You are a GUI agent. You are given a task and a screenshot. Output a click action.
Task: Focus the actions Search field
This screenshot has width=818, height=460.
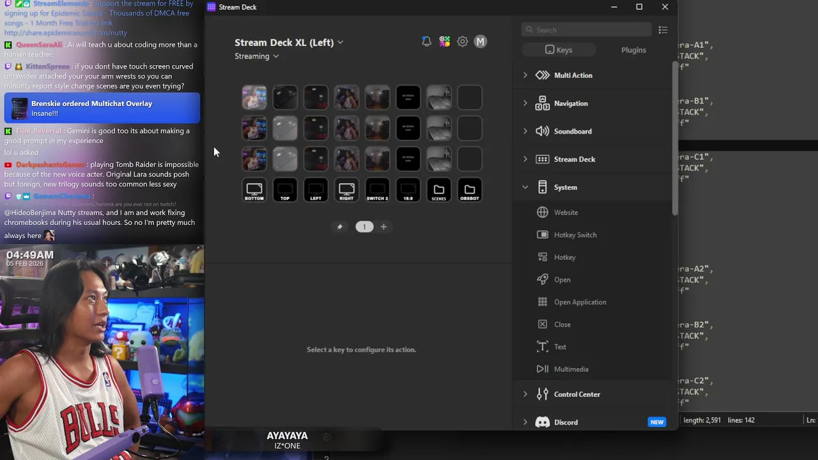[x=587, y=30]
